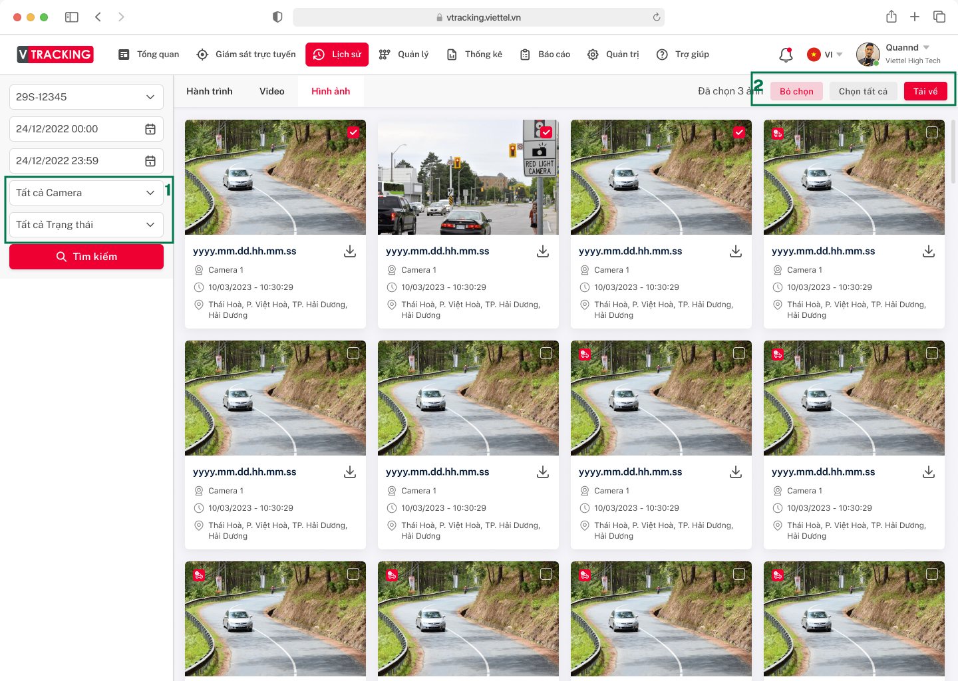
Task: Switch to the Hành trình tab
Action: [x=210, y=91]
